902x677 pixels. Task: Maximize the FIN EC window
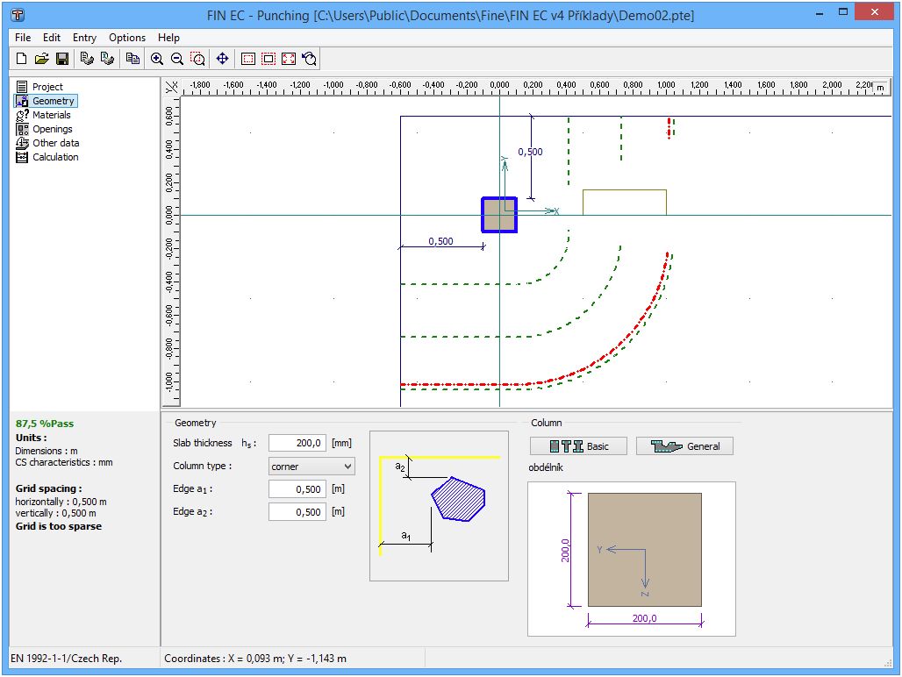pyautogui.click(x=843, y=12)
